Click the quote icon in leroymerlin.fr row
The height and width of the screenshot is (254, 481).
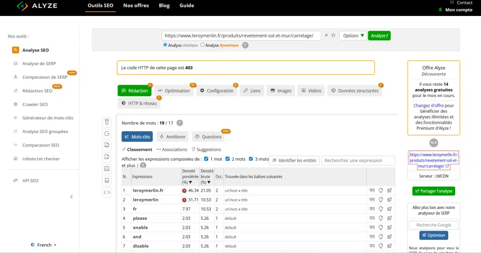pos(372,190)
